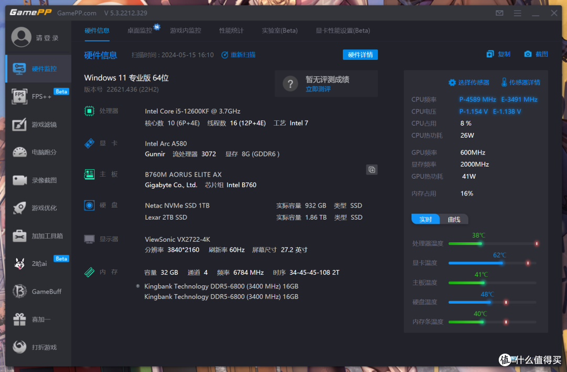Click B760M AORUS ELITE AX text
This screenshot has height=372, width=567.
183,174
